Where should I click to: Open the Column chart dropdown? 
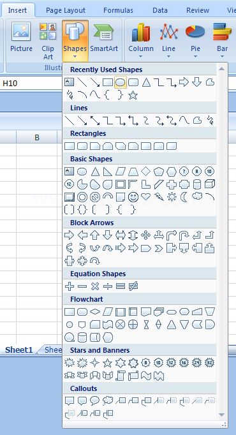140,41
